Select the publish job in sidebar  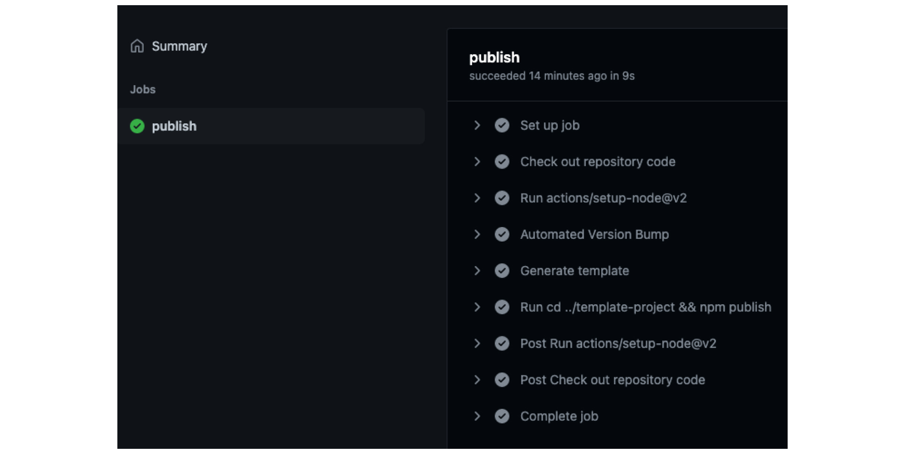(x=271, y=126)
